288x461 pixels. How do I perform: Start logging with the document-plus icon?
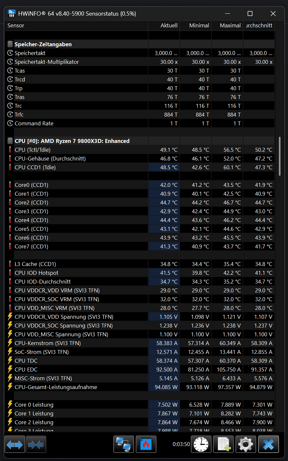(x=223, y=444)
